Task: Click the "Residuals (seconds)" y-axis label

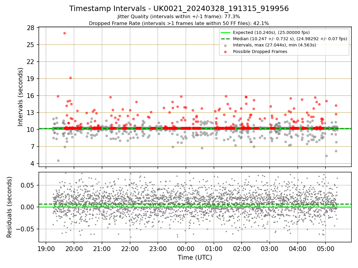Action: [10, 207]
